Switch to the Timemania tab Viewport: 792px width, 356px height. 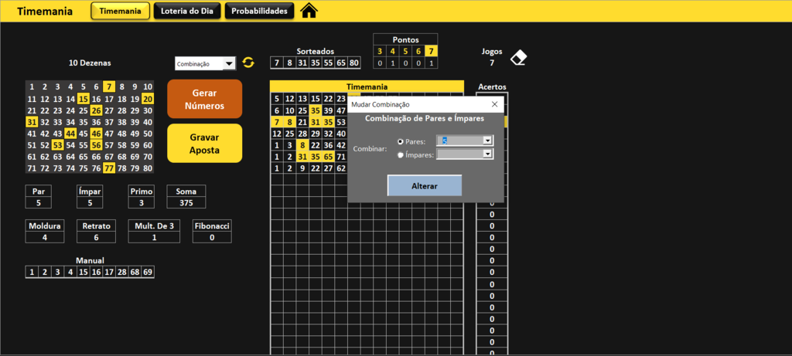tap(120, 11)
